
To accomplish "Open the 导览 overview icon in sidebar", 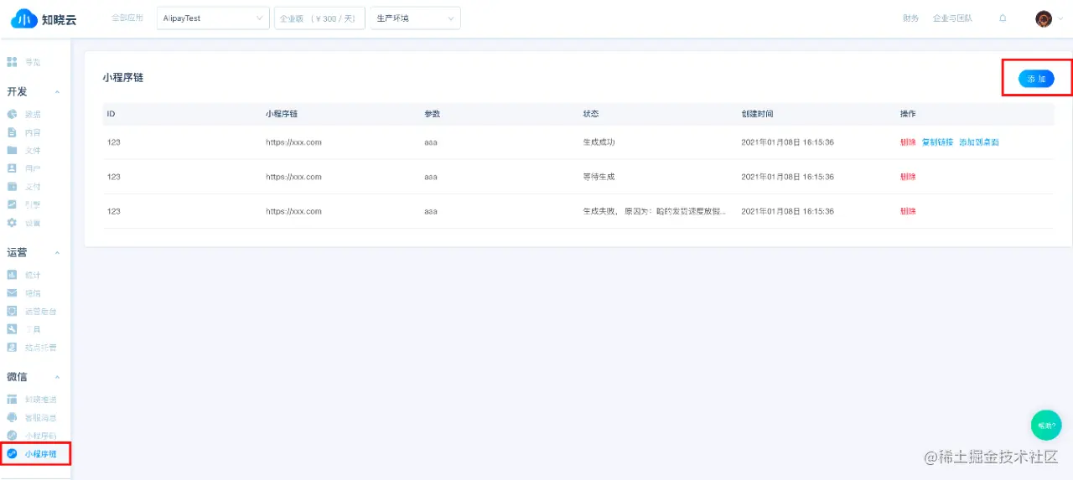I will [12, 62].
